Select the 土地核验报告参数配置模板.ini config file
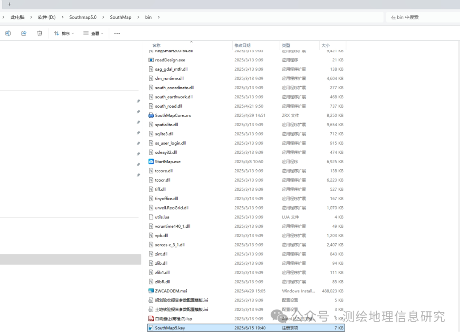The height and width of the screenshot is (335, 460). [x=151, y=309]
